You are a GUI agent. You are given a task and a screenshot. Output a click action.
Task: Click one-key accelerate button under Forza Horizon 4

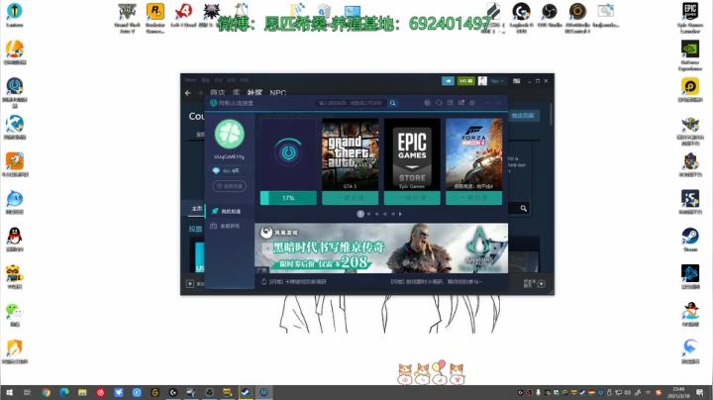coord(473,198)
